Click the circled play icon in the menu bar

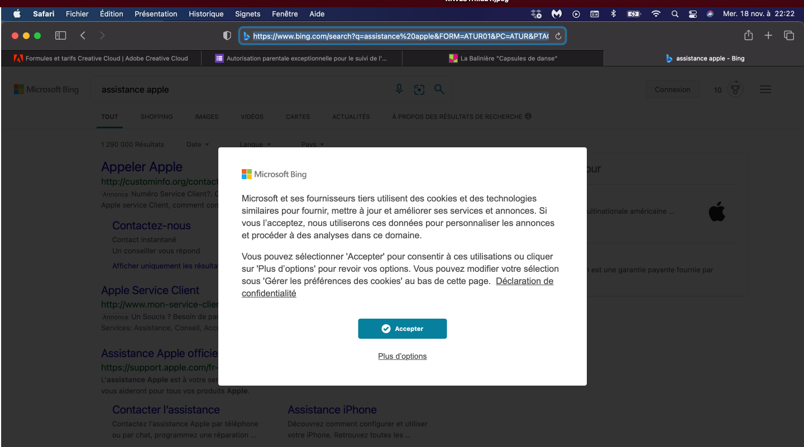pyautogui.click(x=576, y=14)
